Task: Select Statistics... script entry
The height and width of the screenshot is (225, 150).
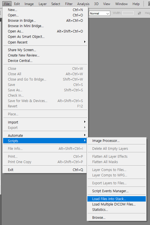Action: [x=117, y=210]
